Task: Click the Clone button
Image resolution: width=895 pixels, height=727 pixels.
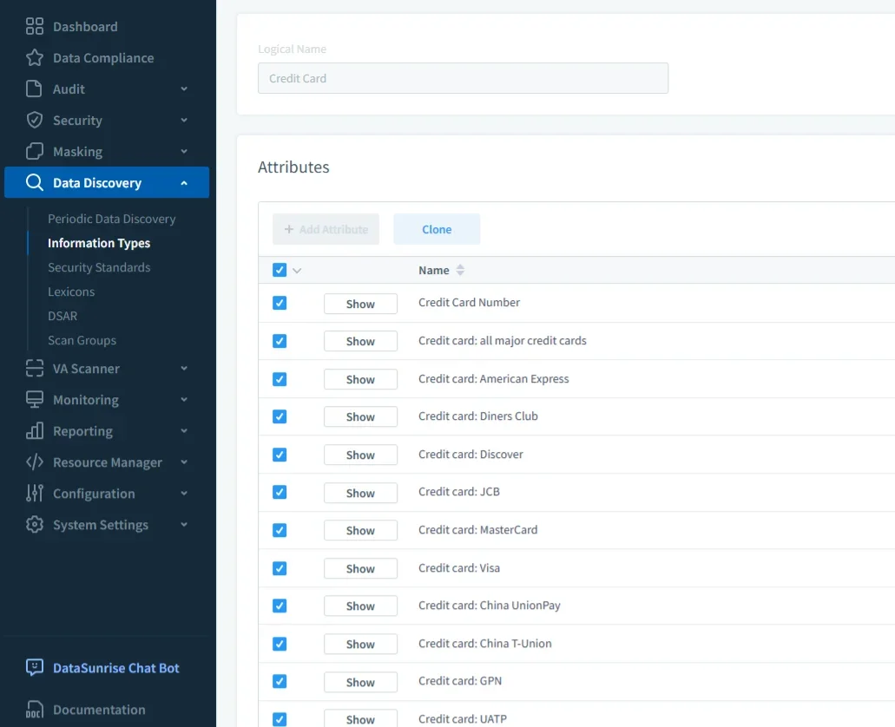Action: (437, 229)
